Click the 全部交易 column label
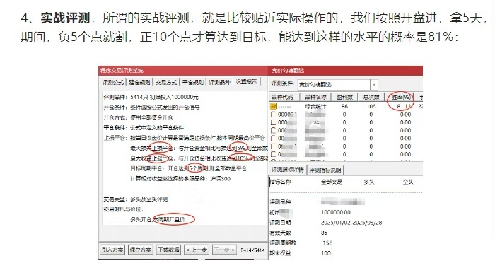 332,182
